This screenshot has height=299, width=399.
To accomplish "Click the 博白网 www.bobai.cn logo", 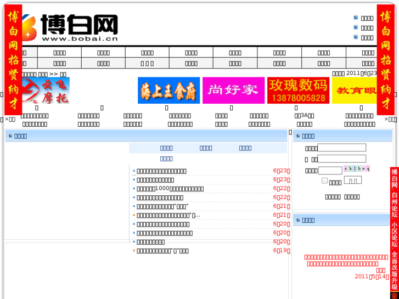I will tap(70, 27).
